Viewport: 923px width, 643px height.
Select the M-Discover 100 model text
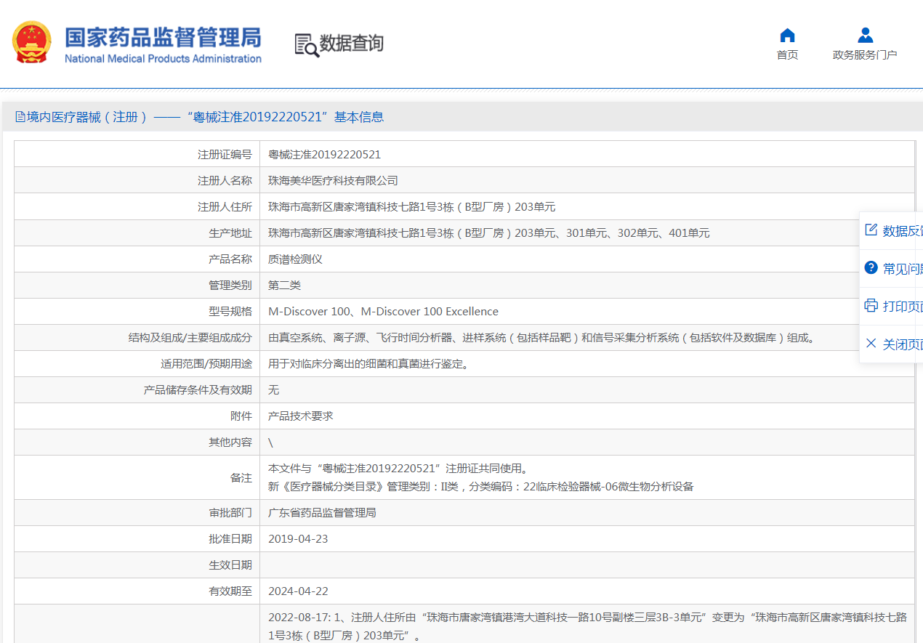(x=383, y=312)
